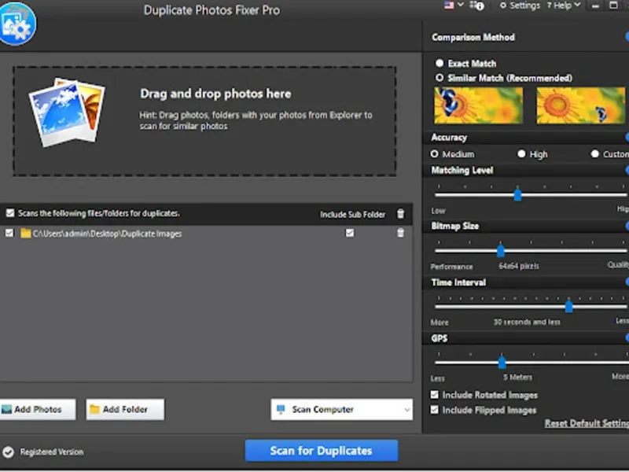
Task: Open the language dropdown arrow by the flag
Action: tap(461, 5)
